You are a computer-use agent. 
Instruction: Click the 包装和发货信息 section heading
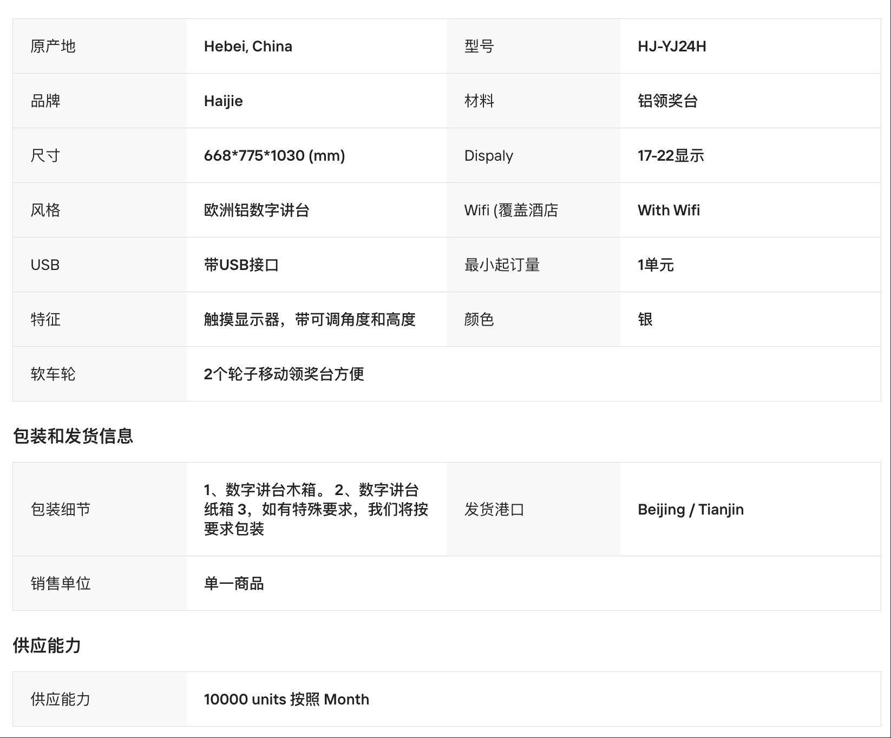73,436
